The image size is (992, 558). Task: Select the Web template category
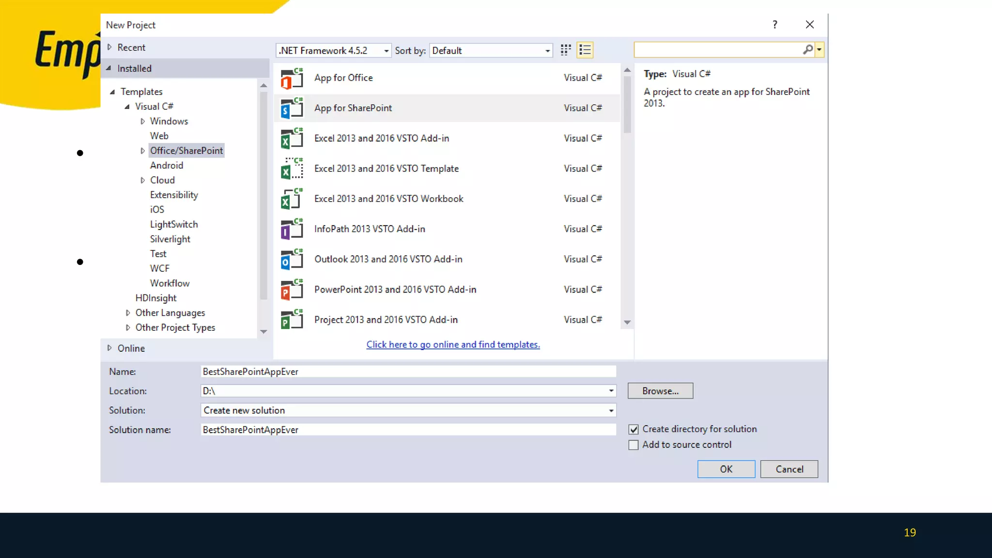pyautogui.click(x=159, y=136)
